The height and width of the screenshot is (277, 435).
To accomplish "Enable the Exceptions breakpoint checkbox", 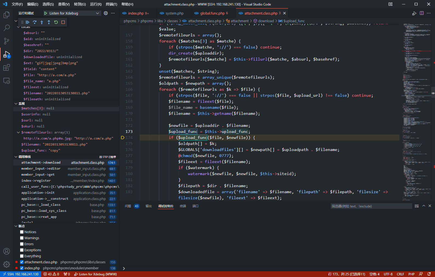I will tap(22, 250).
